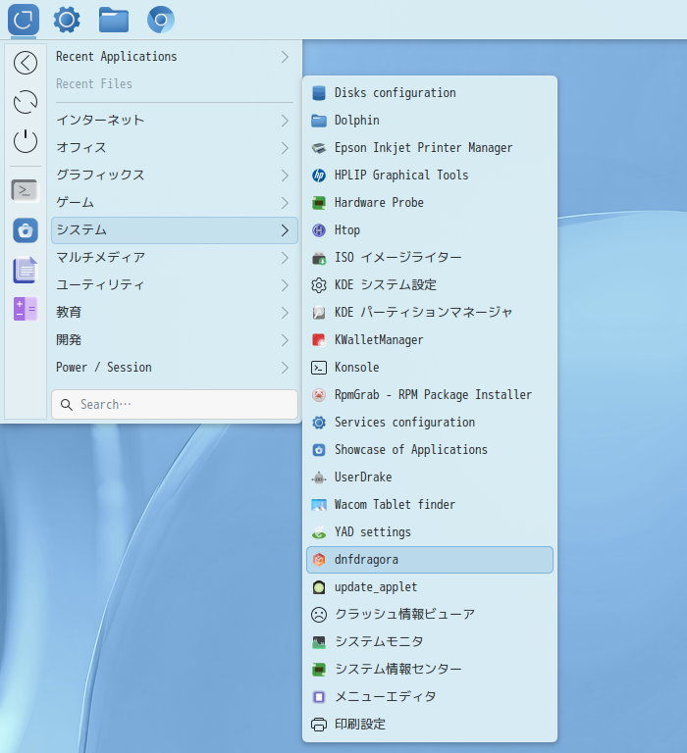Open system settings gear in panel

(67, 20)
